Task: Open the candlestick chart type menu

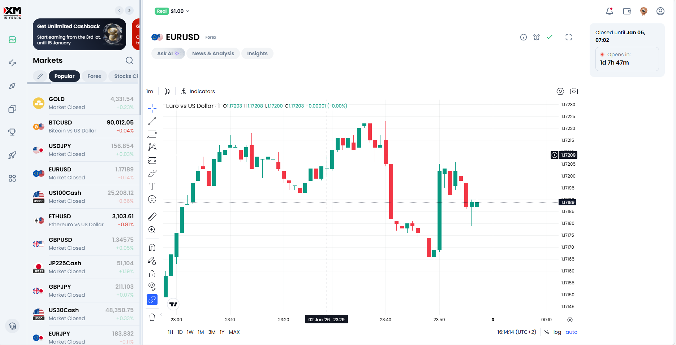Action: tap(167, 91)
